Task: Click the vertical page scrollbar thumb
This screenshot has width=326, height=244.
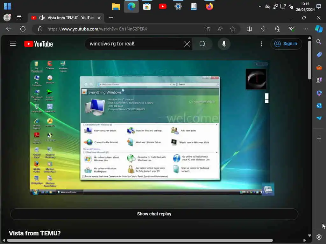Action: (309, 59)
